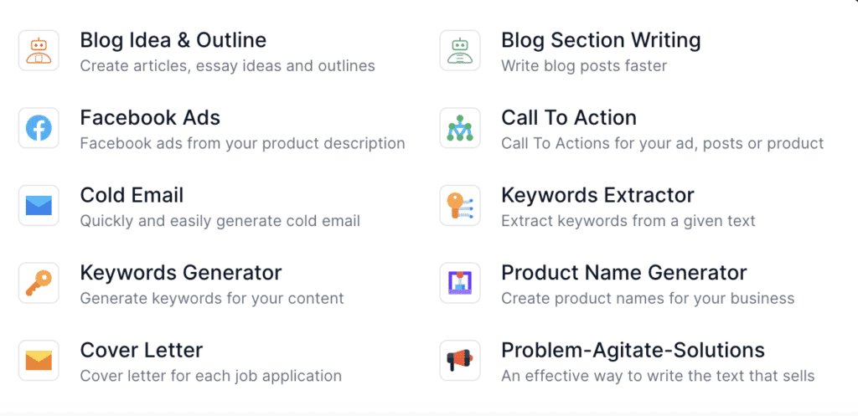Screen dimensions: 858x416
Task: Click the Keywords Extractor key icon
Action: pos(460,205)
